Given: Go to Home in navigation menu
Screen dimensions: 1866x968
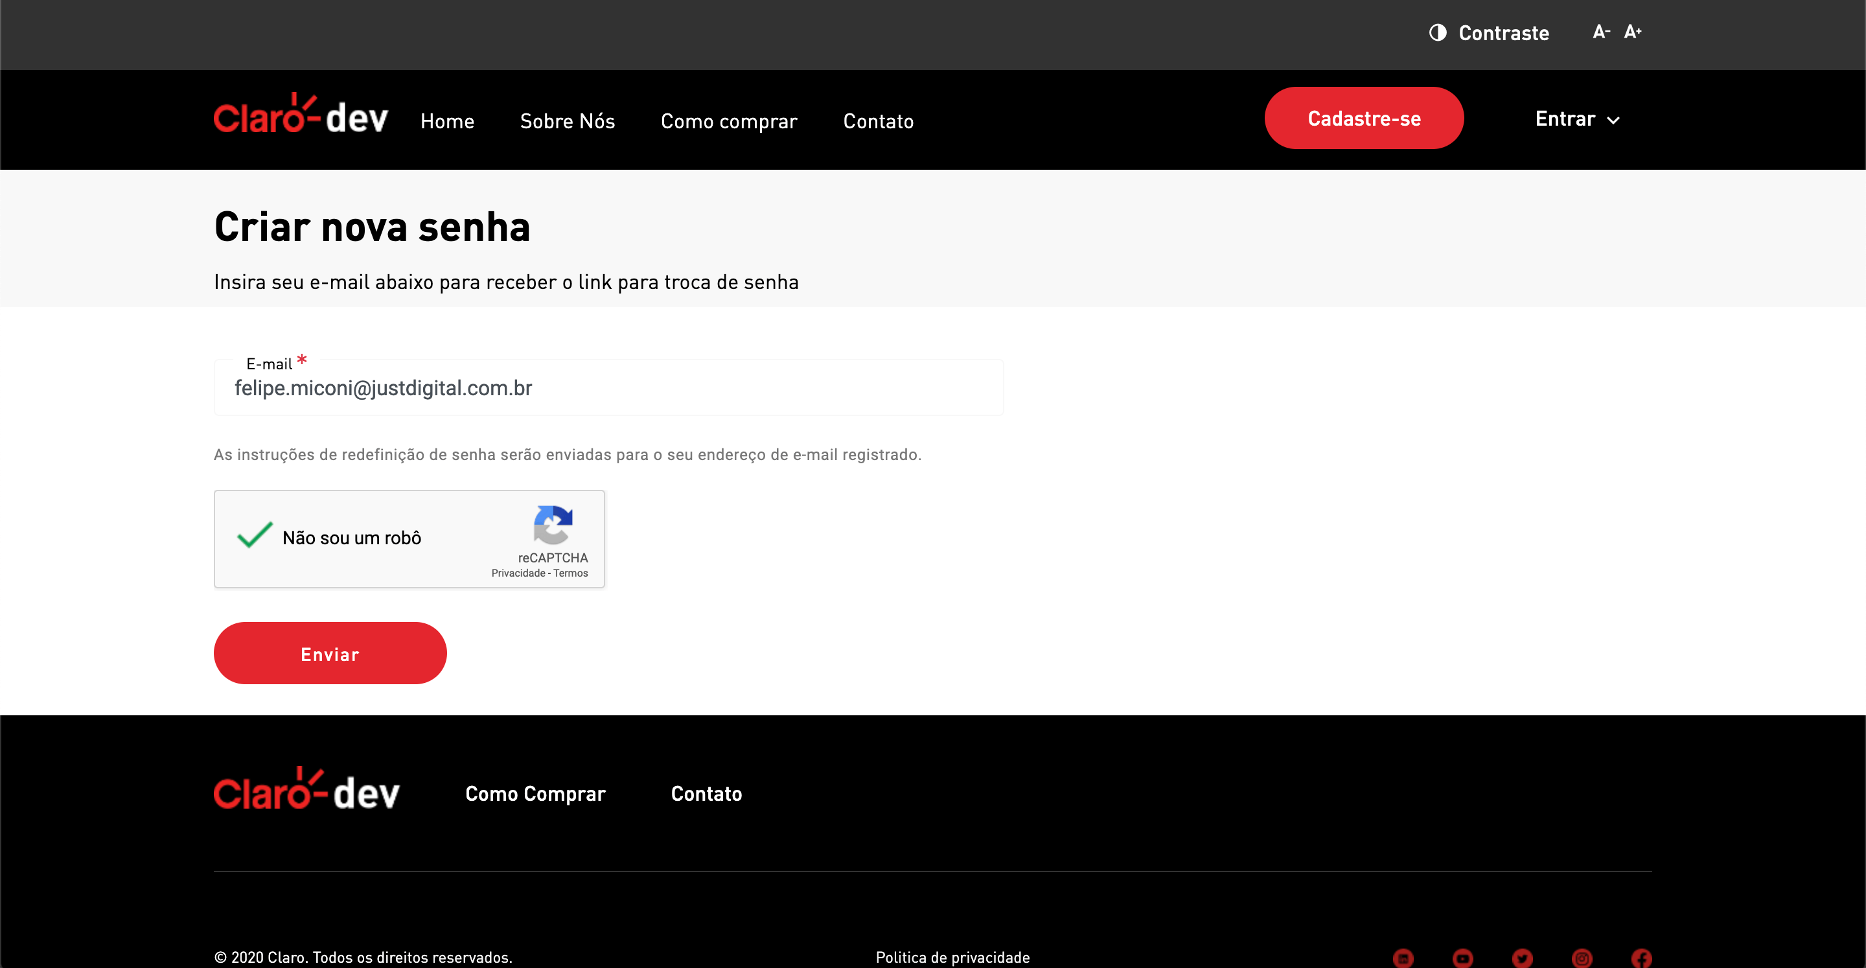Looking at the screenshot, I should pos(447,121).
